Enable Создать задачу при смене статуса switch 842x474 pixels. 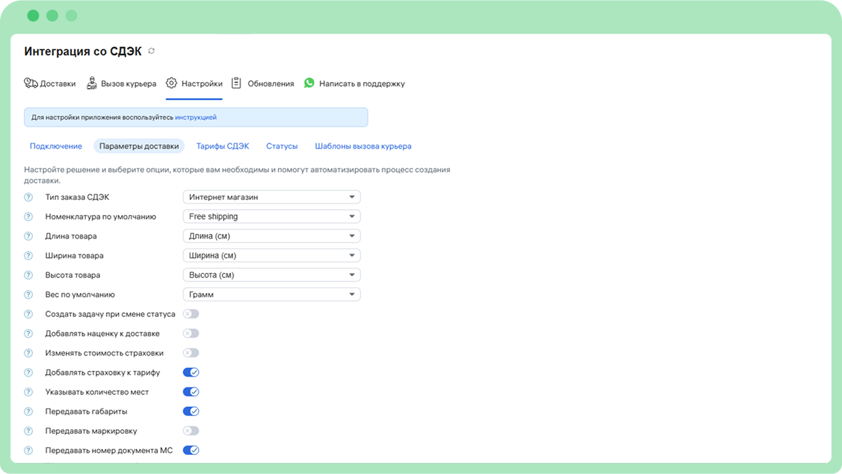[191, 314]
